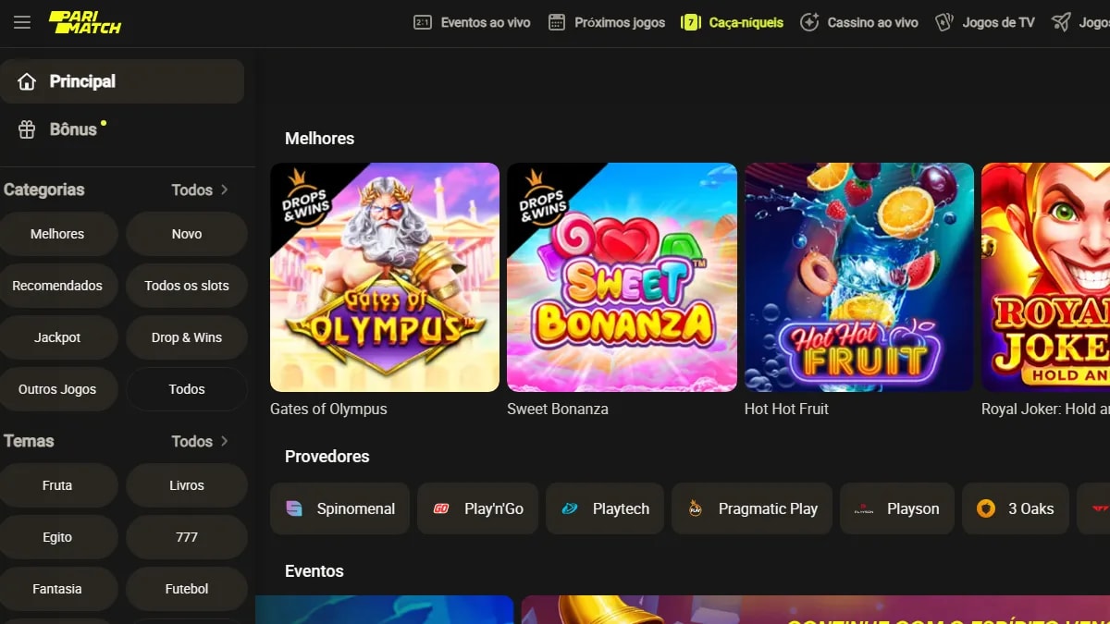Click the gift icon beside Bônus
This screenshot has width=1110, height=624.
coord(27,129)
